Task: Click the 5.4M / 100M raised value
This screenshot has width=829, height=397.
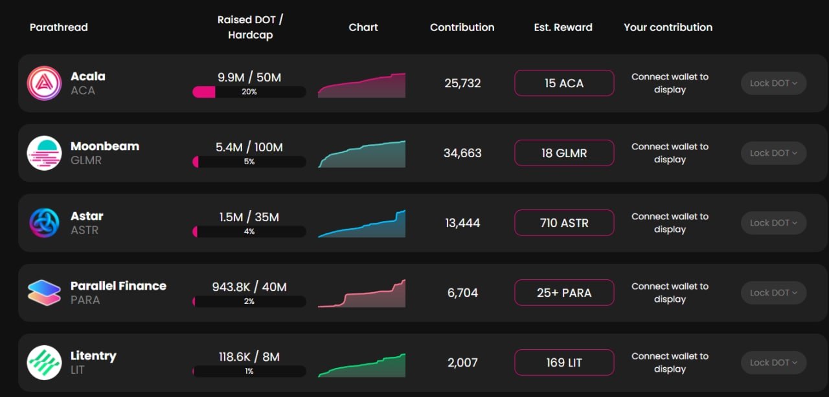Action: point(249,147)
